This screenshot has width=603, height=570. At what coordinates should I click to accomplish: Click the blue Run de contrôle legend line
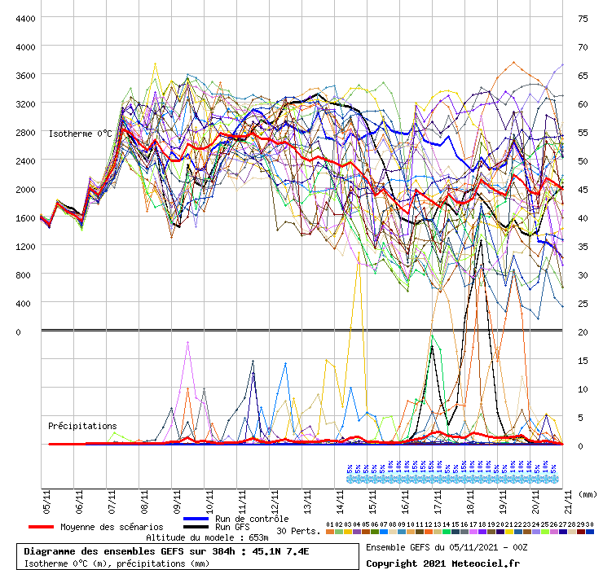(x=197, y=519)
